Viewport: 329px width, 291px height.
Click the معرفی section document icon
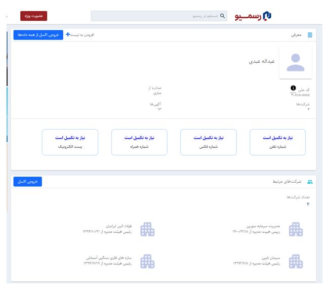click(310, 35)
